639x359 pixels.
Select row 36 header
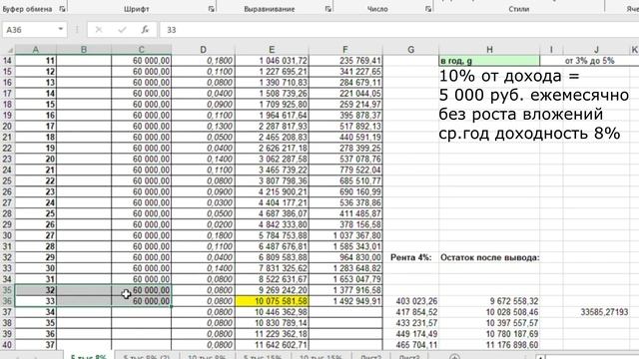coord(8,301)
